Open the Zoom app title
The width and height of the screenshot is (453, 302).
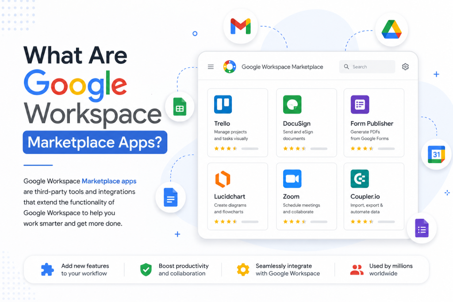click(291, 197)
